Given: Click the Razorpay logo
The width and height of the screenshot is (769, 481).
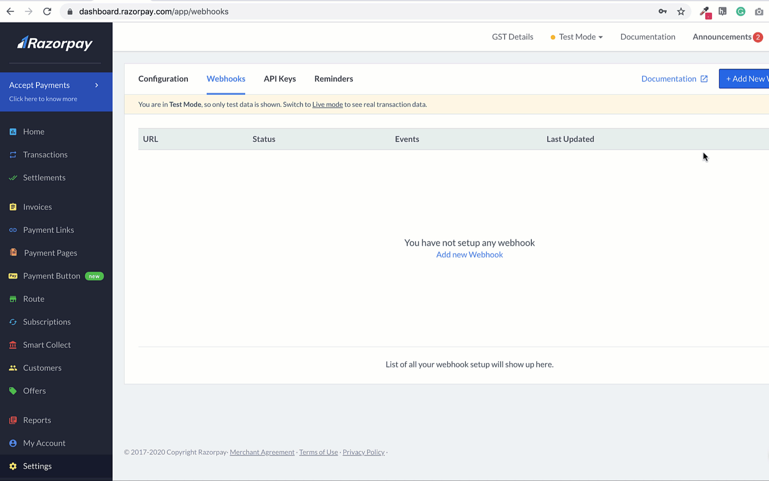Looking at the screenshot, I should pos(55,43).
